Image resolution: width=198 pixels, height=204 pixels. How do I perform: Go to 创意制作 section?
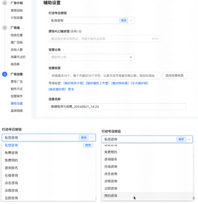[17, 96]
